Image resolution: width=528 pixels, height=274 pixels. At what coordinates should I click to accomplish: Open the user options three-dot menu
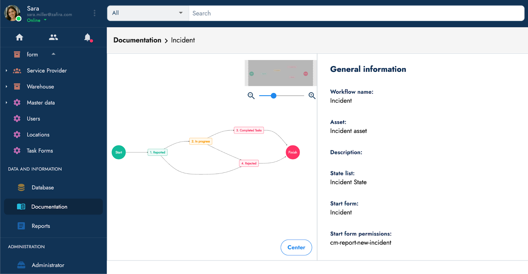coord(94,13)
